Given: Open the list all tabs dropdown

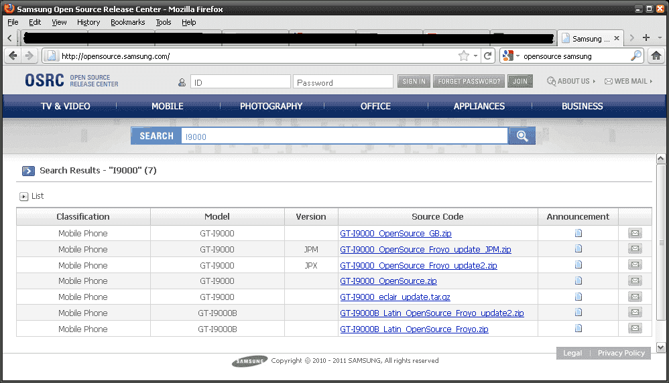Looking at the screenshot, I should pos(660,38).
